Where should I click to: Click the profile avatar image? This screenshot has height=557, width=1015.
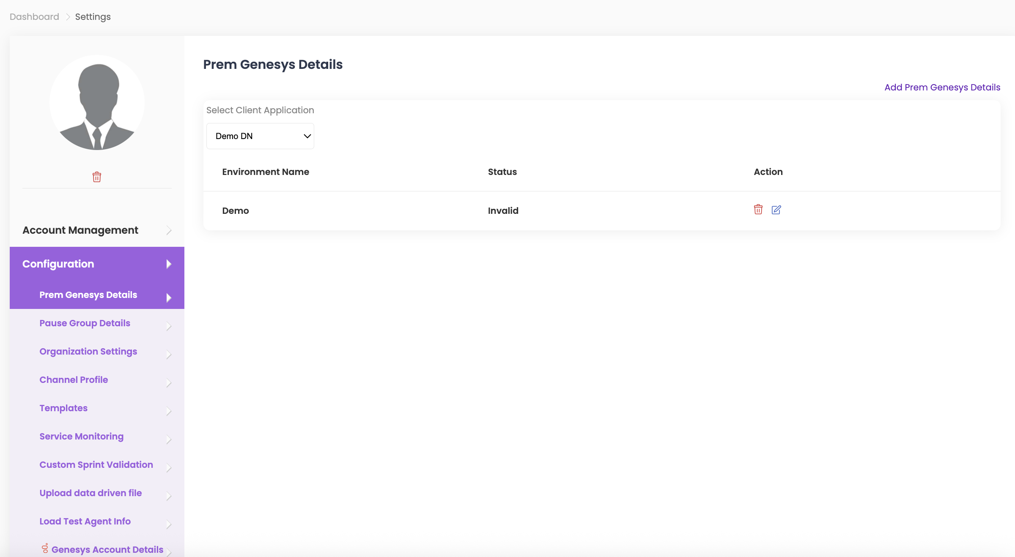97,103
